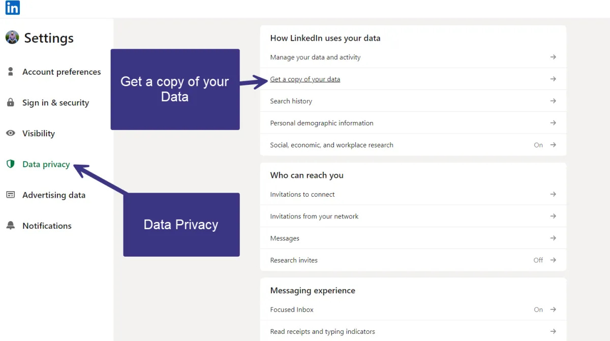610x341 pixels.
Task: Open Read receipts and typing indicators
Action: [x=413, y=331]
